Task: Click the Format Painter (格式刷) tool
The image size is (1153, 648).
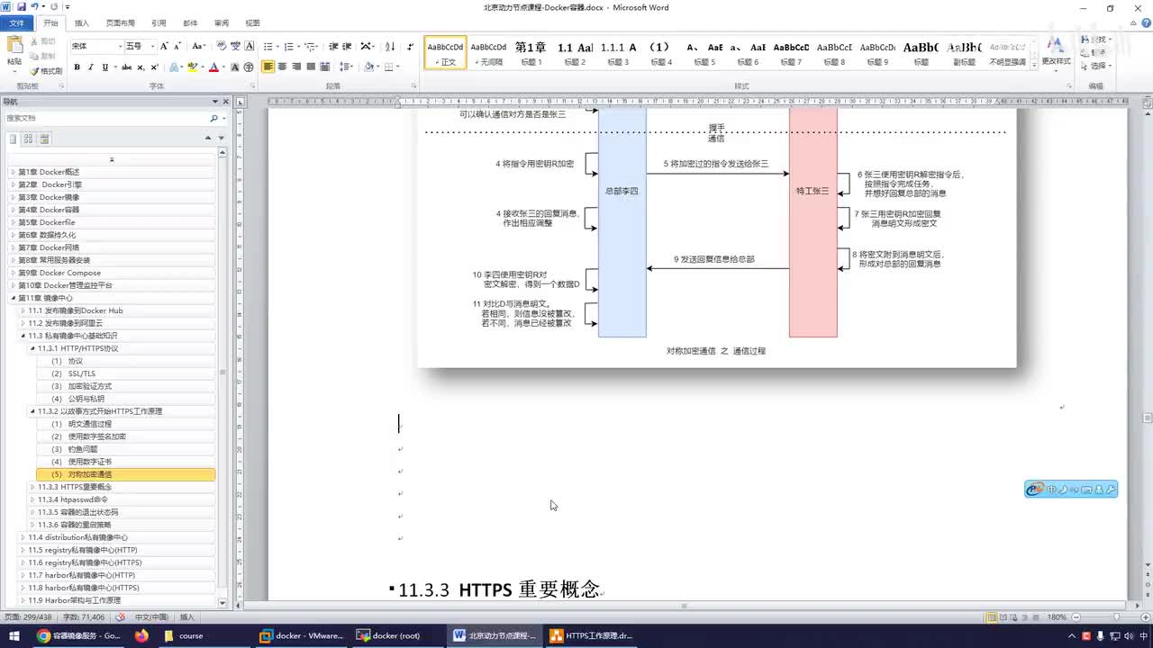Action: (x=46, y=71)
